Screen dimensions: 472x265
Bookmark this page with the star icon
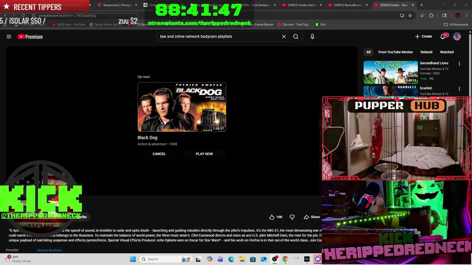410,15
